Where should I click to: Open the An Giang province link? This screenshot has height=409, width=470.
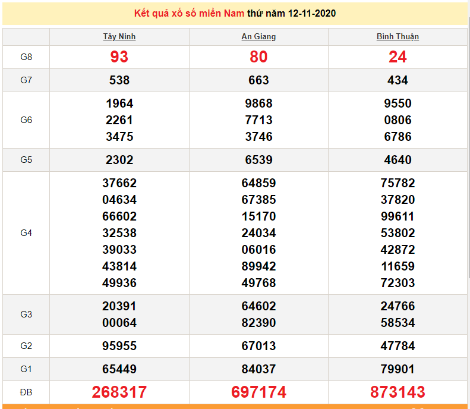point(258,37)
